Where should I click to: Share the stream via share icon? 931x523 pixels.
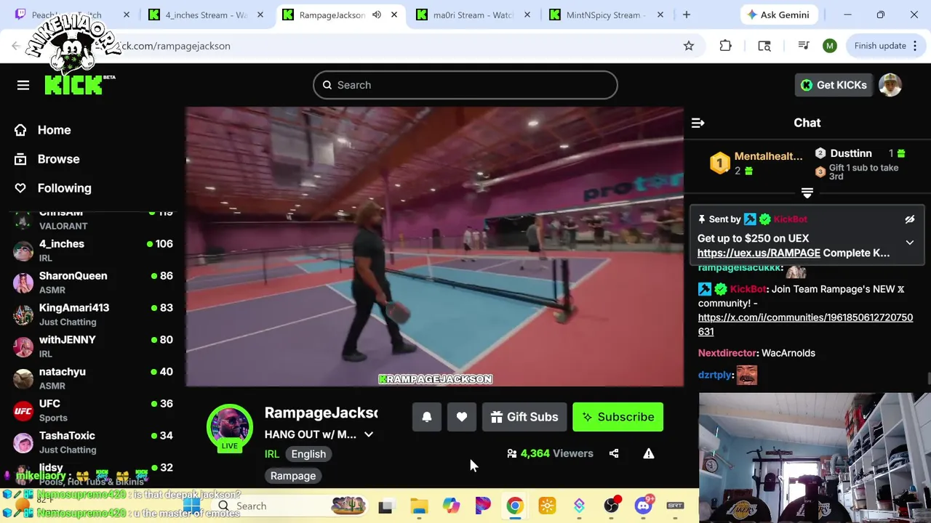[x=614, y=453]
